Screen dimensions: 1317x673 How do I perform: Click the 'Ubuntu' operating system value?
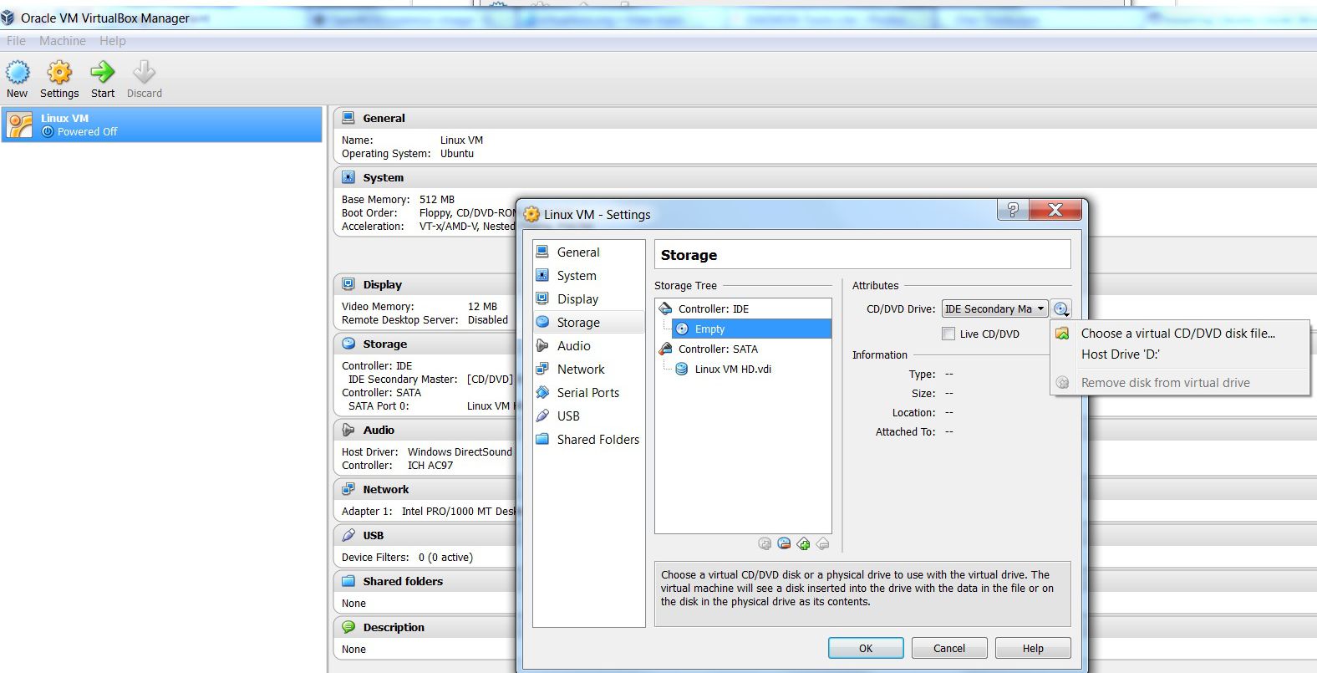457,154
